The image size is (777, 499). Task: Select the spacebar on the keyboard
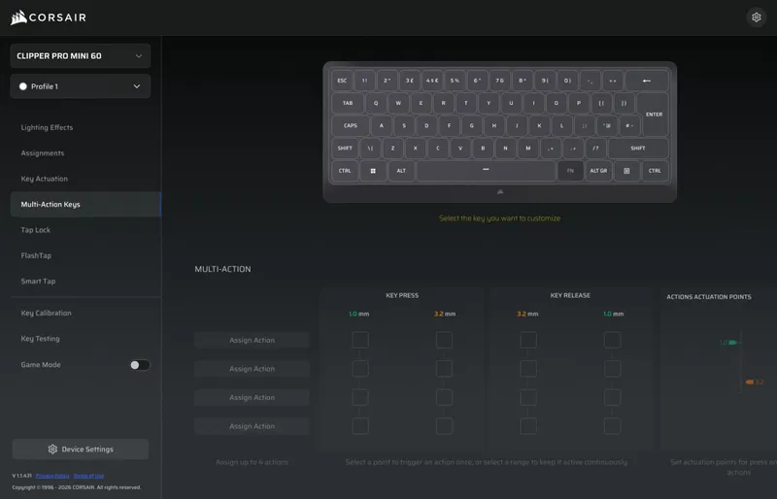click(x=487, y=171)
